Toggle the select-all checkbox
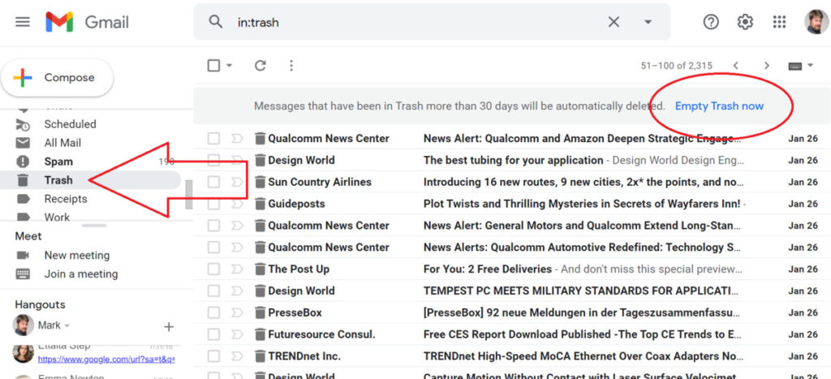 pos(213,66)
